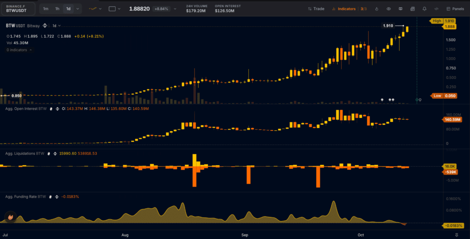
Task: Open the Panels menu
Action: (x=455, y=9)
